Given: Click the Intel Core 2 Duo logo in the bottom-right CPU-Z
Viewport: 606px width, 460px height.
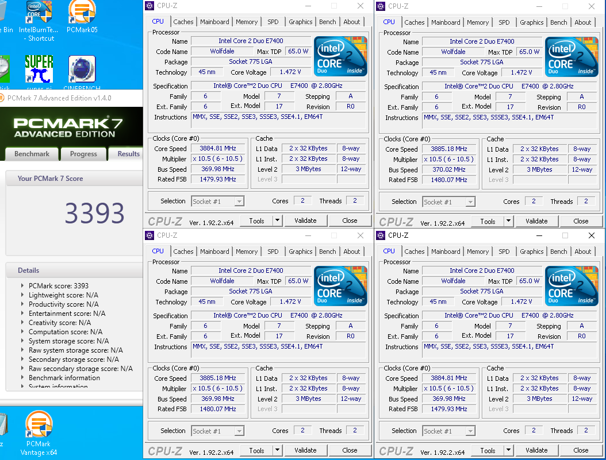Looking at the screenshot, I should [572, 285].
